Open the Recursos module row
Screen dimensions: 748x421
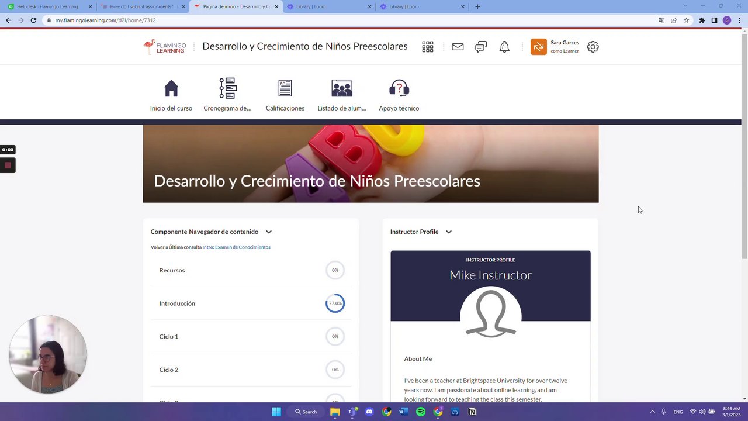click(251, 270)
